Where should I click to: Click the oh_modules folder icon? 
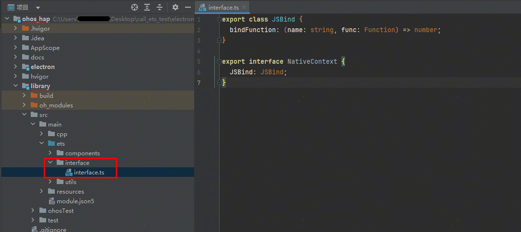coord(34,105)
